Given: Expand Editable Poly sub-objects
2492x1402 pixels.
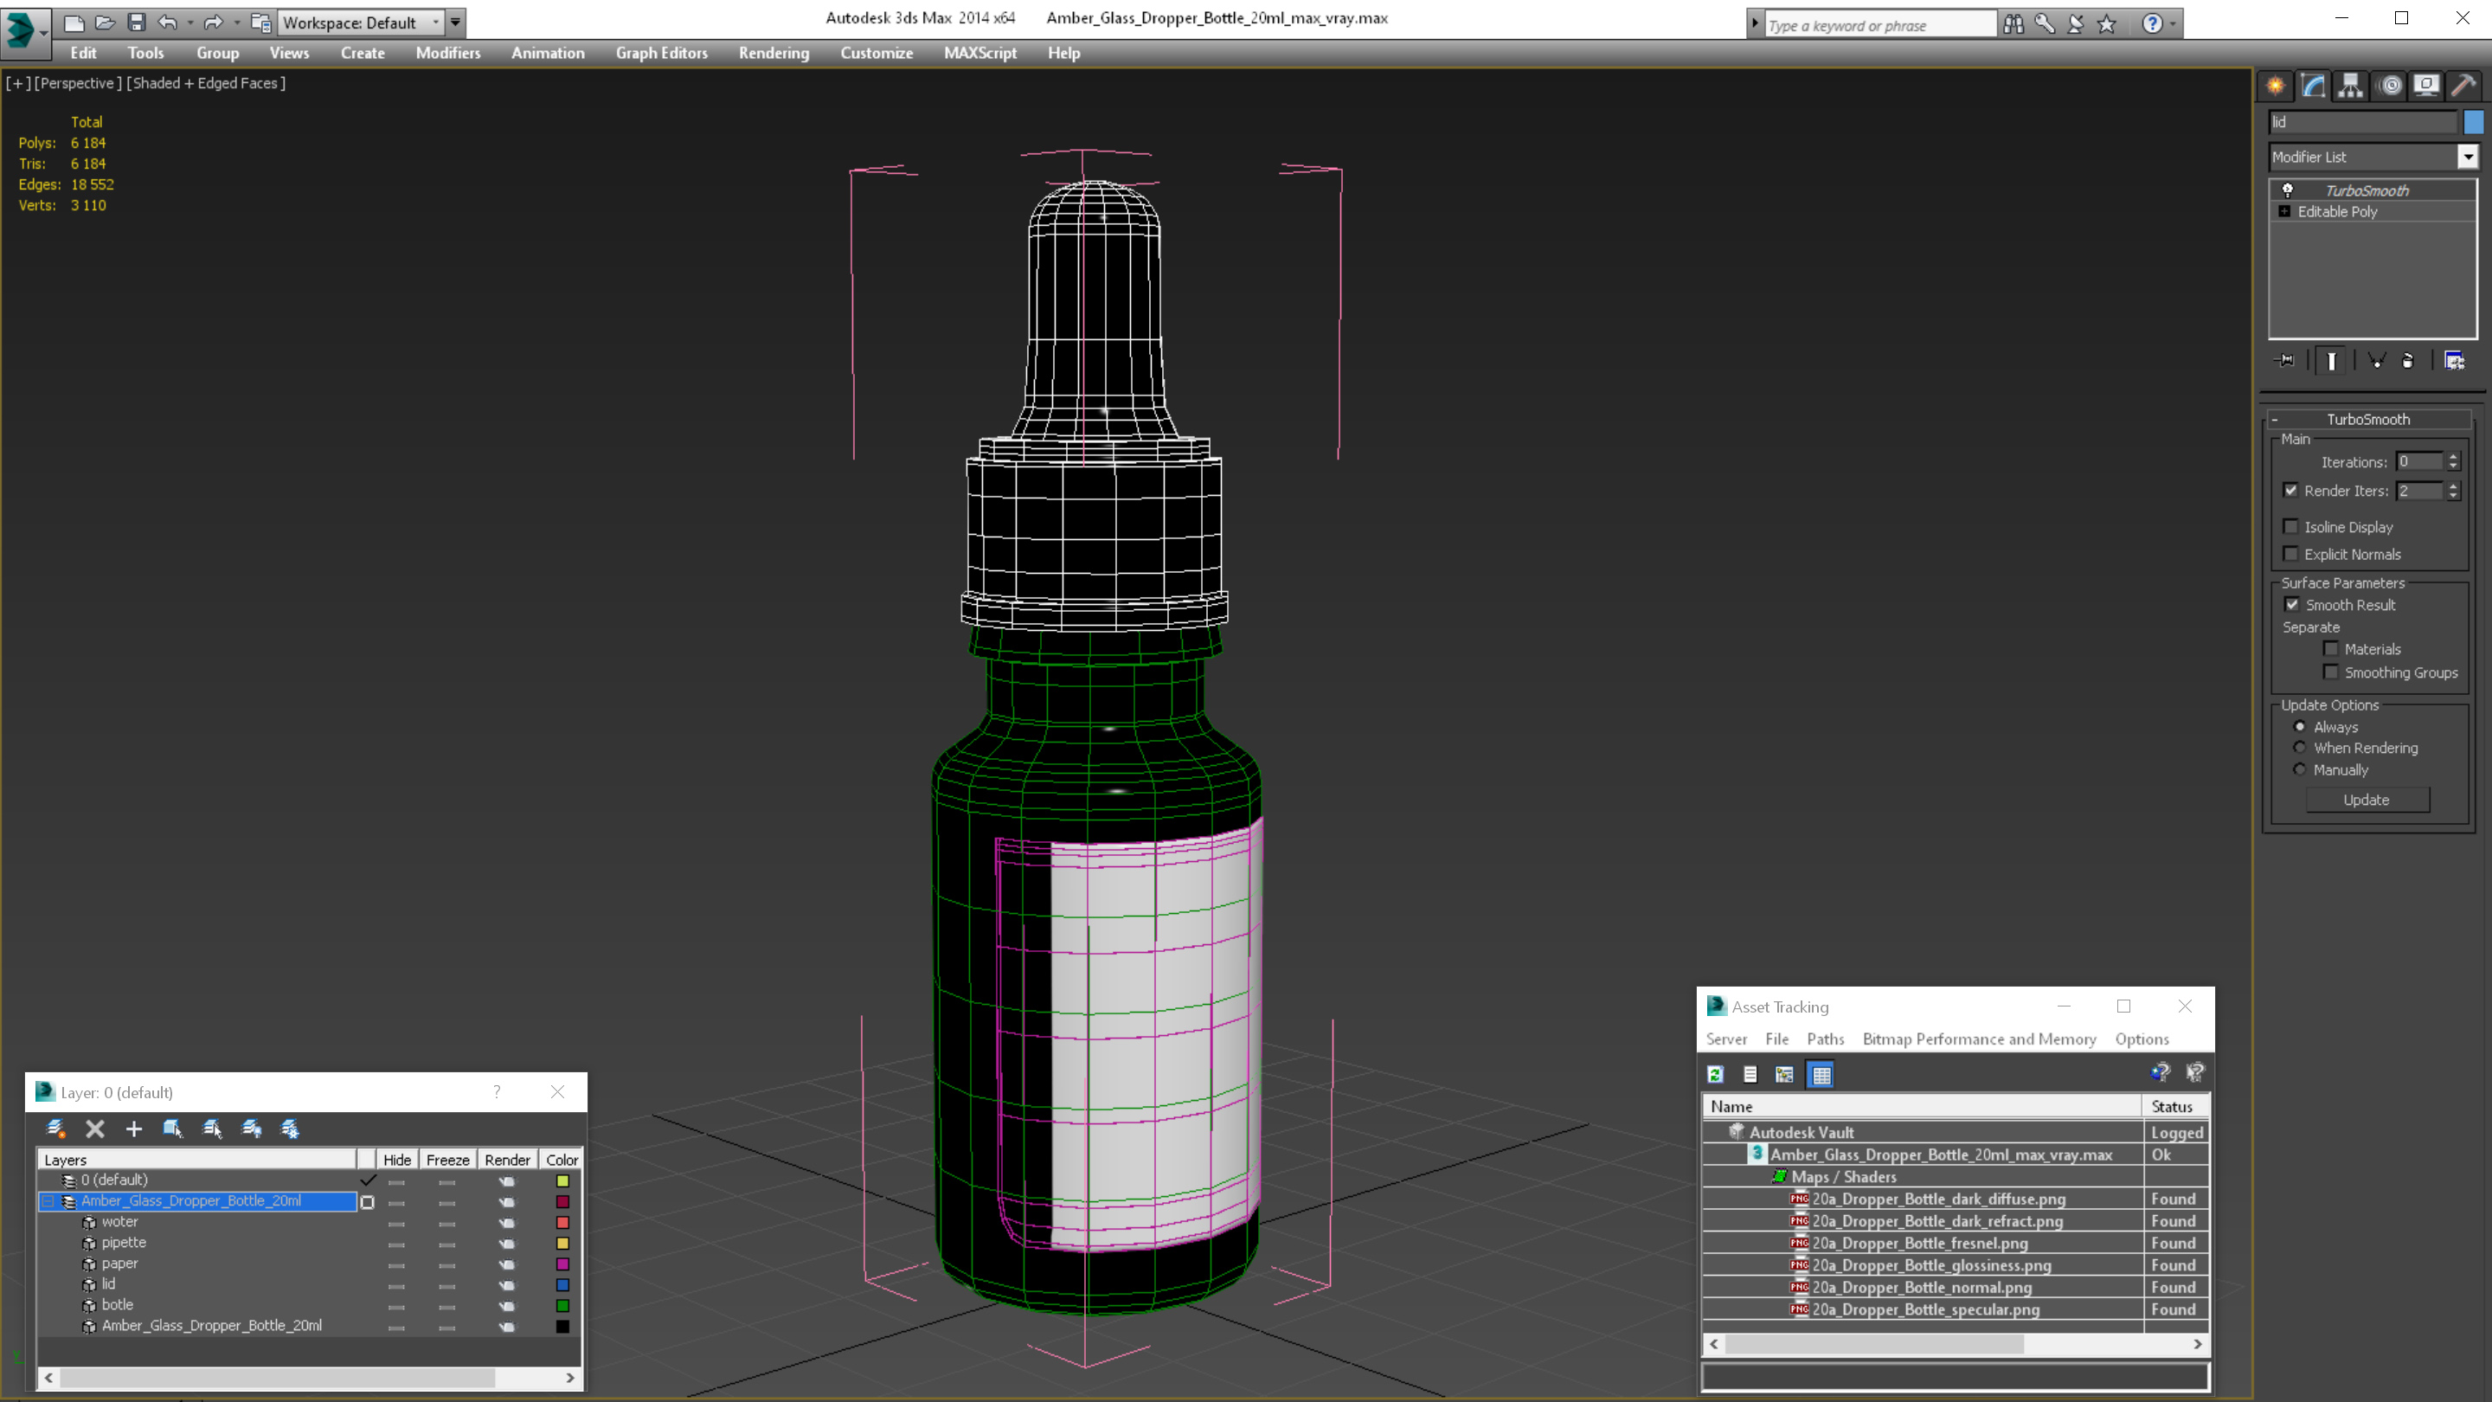Looking at the screenshot, I should tap(2285, 211).
